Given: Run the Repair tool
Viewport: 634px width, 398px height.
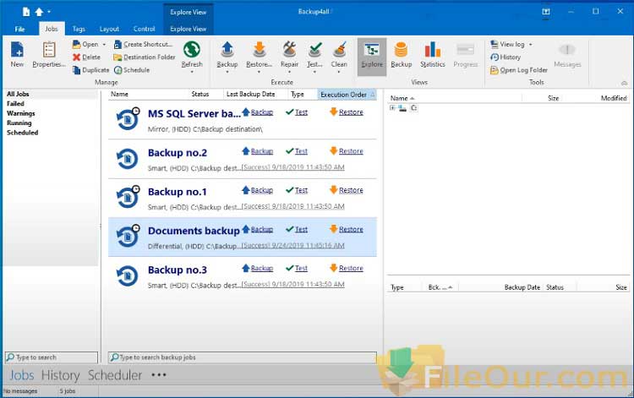Looking at the screenshot, I should click(289, 55).
